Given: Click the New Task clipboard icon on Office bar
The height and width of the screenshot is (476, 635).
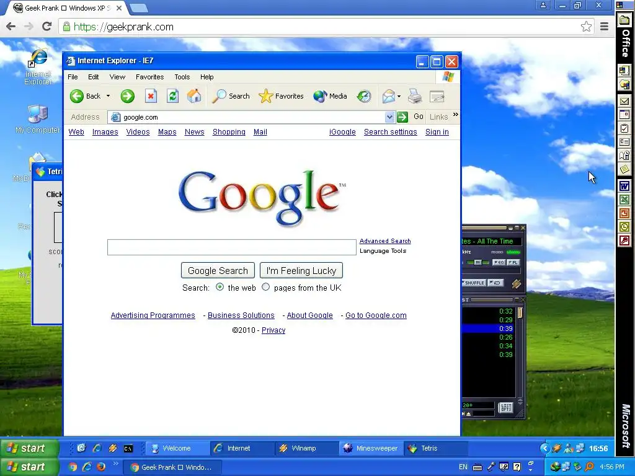Looking at the screenshot, I should [x=624, y=128].
